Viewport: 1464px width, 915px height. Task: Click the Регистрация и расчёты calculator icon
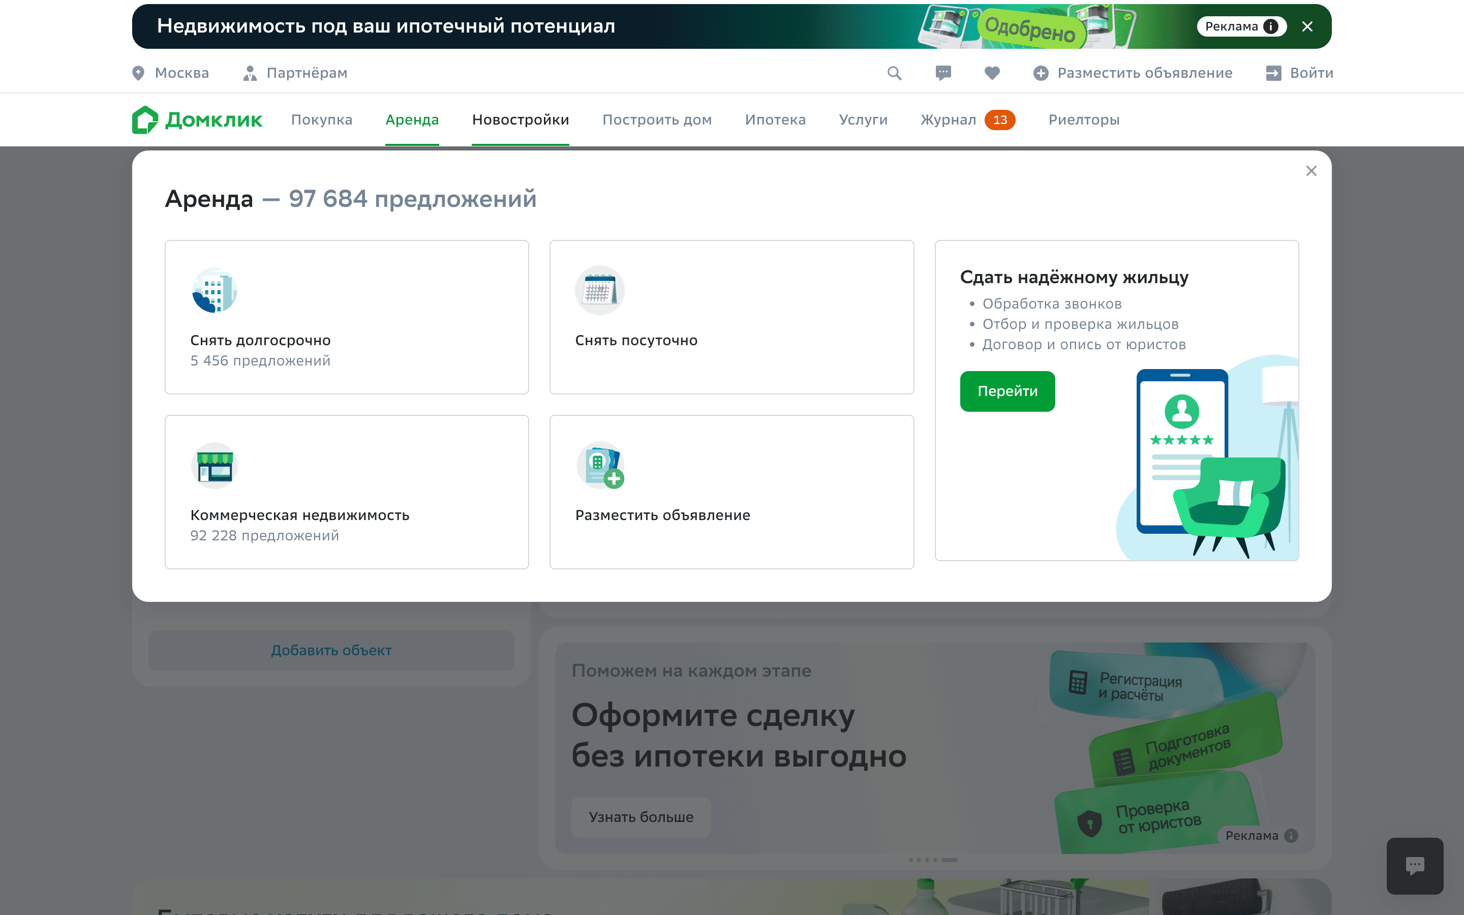1078,683
